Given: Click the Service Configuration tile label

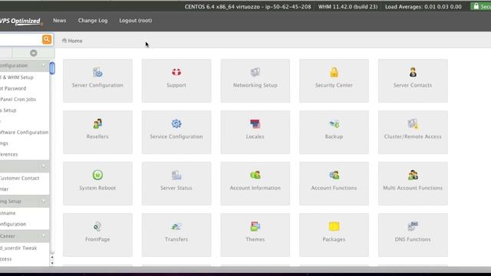Looking at the screenshot, I should pyautogui.click(x=176, y=136).
